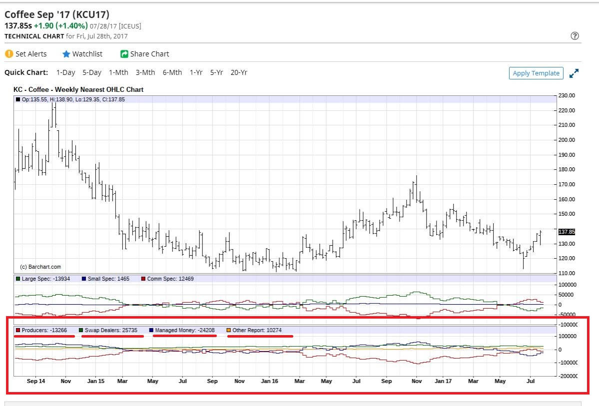Click the Share Chart green icon

pyautogui.click(x=124, y=54)
